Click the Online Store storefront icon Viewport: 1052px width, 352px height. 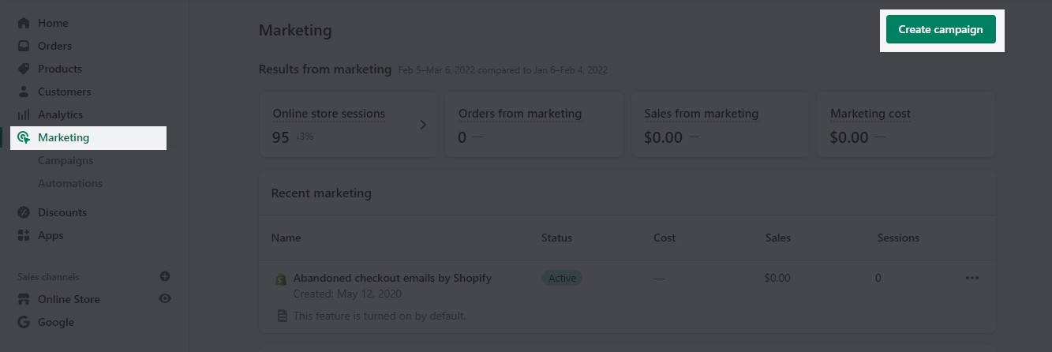(24, 299)
